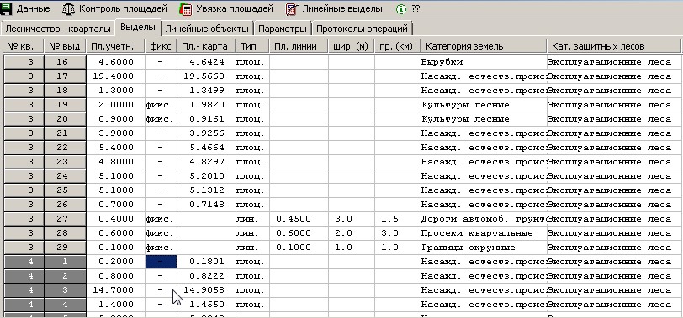The image size is (683, 318).
Task: Select row header for выдел 29
Action: point(65,248)
